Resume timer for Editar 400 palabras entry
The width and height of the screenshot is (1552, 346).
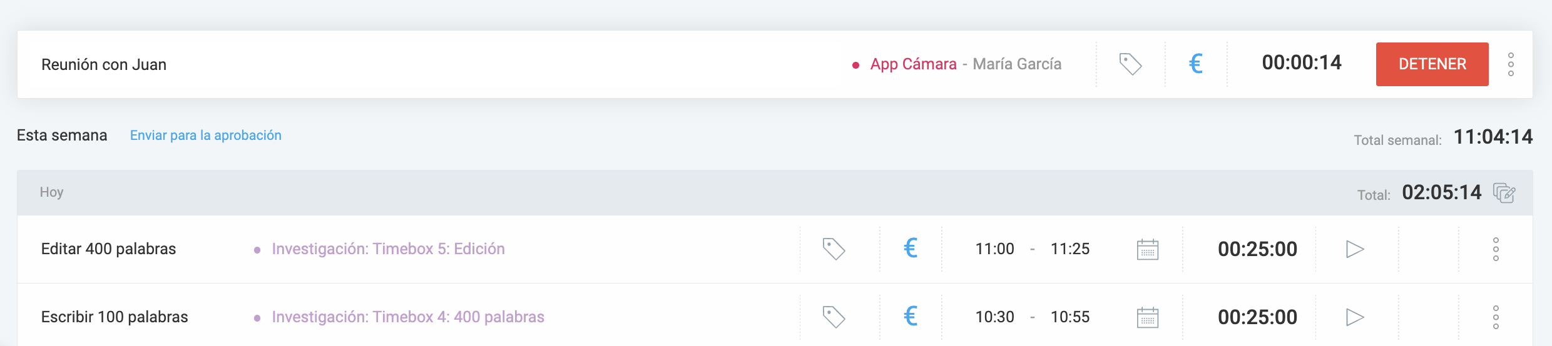[1355, 249]
